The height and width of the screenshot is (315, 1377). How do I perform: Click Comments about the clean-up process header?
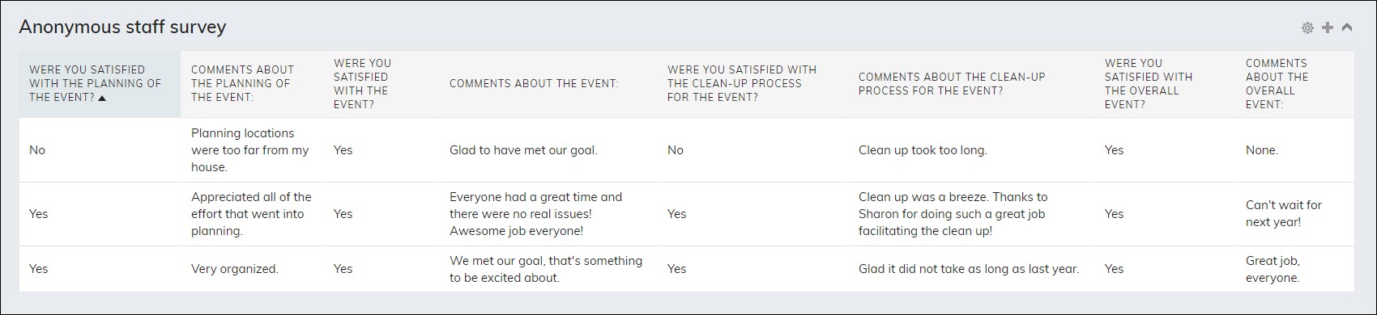pos(971,84)
